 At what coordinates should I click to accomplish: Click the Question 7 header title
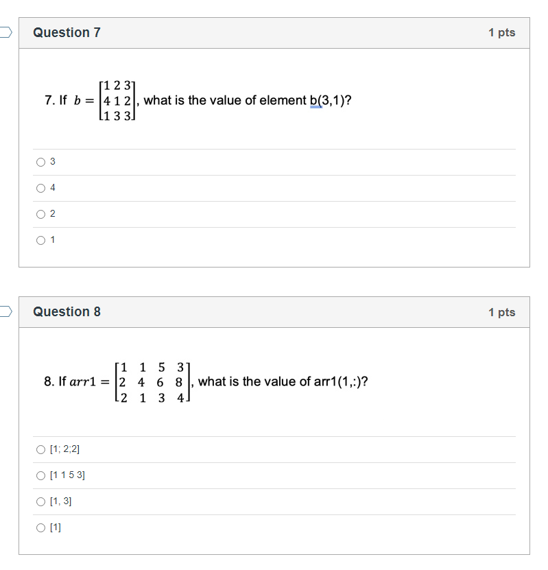67,32
